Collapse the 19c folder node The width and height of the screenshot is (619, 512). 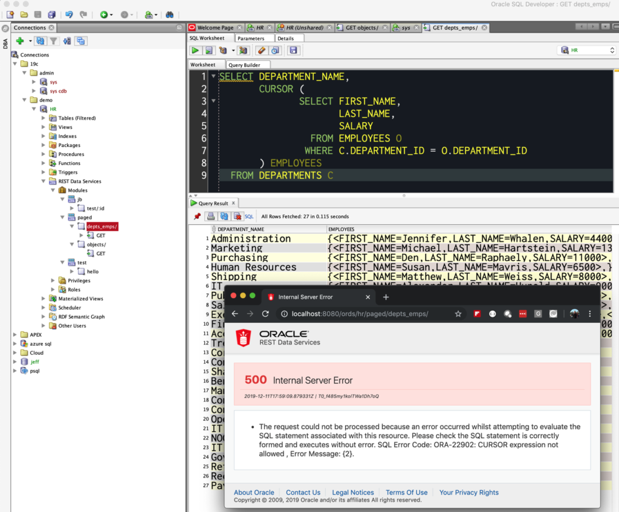tap(15, 64)
